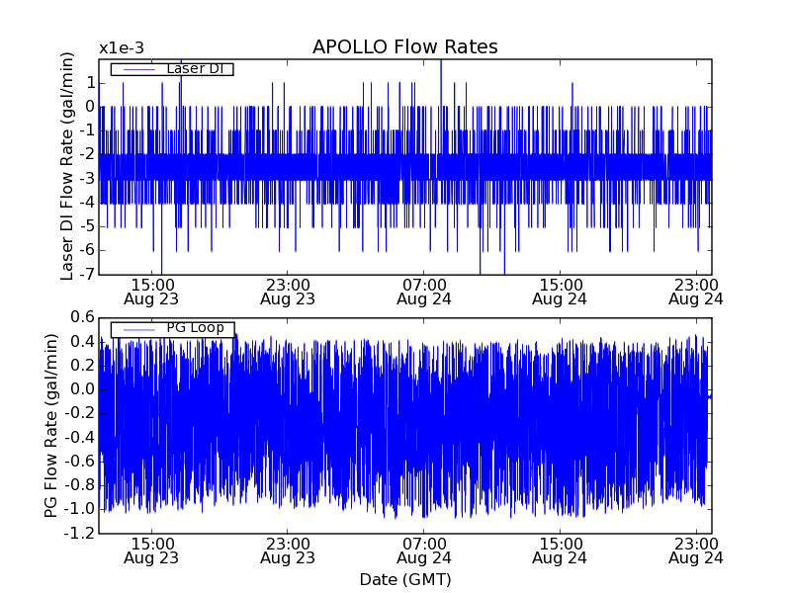The image size is (791, 593).
Task: Click the PG Flow Rate axis label
Action: coord(51,426)
